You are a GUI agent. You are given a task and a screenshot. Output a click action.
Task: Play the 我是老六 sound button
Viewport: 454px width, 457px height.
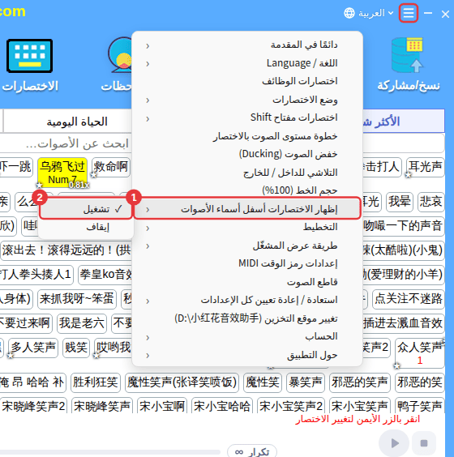82,323
